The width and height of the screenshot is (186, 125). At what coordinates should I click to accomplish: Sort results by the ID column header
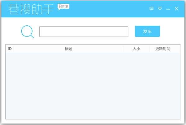(10, 49)
